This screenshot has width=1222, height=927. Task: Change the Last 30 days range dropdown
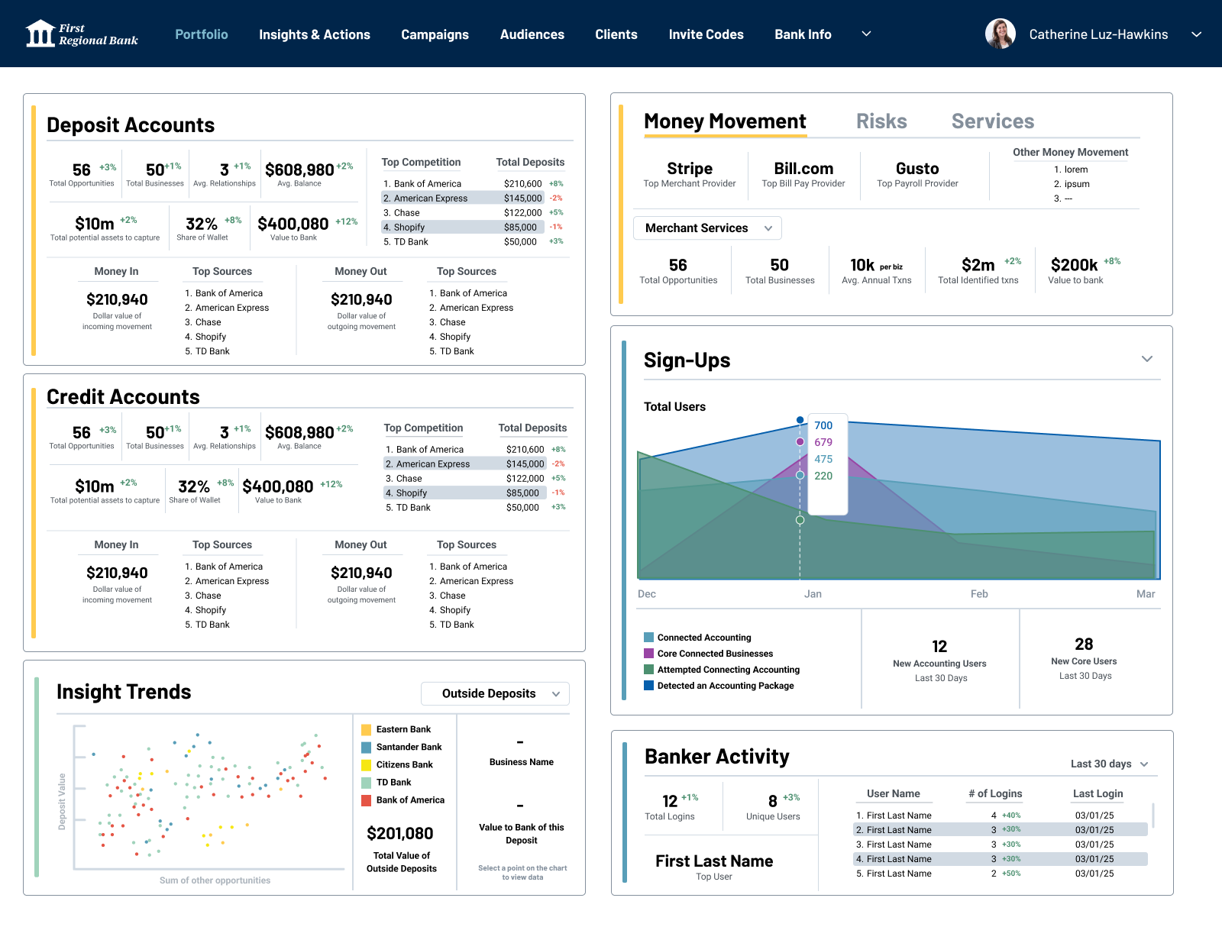click(1109, 764)
